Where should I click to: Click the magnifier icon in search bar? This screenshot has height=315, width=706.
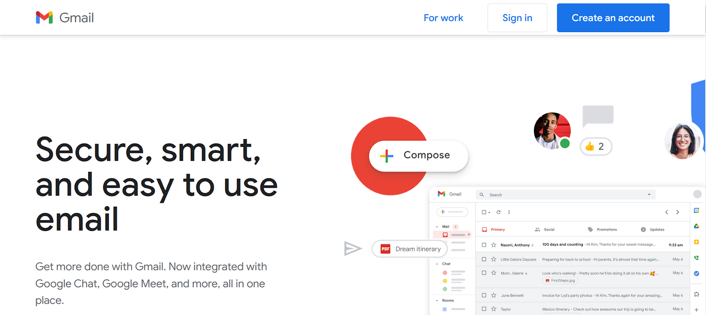point(481,195)
